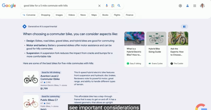The height and width of the screenshot is (110, 211).
Task: Click the 'Motor and battery:' bullet text
Action: click(x=69, y=47)
